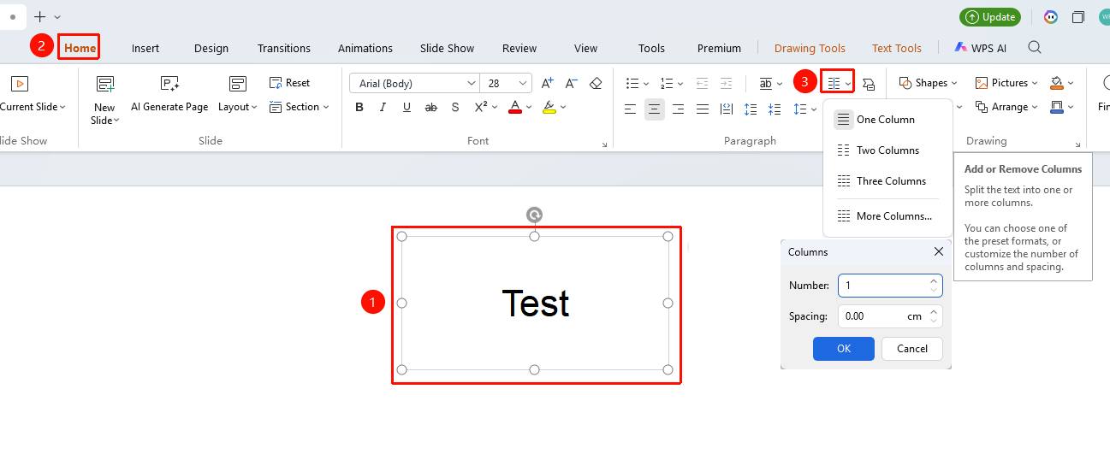Switch to the Insert tab
Viewport: 1110px width, 454px height.
[x=145, y=48]
